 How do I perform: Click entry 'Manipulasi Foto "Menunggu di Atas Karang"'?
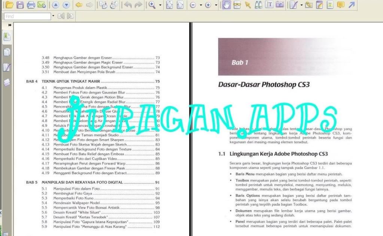pyautogui.click(x=90, y=227)
